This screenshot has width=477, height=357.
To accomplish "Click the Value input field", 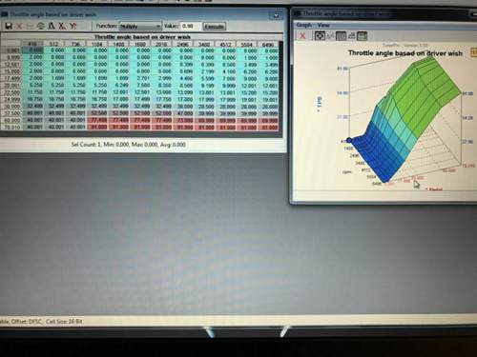I will pyautogui.click(x=191, y=26).
